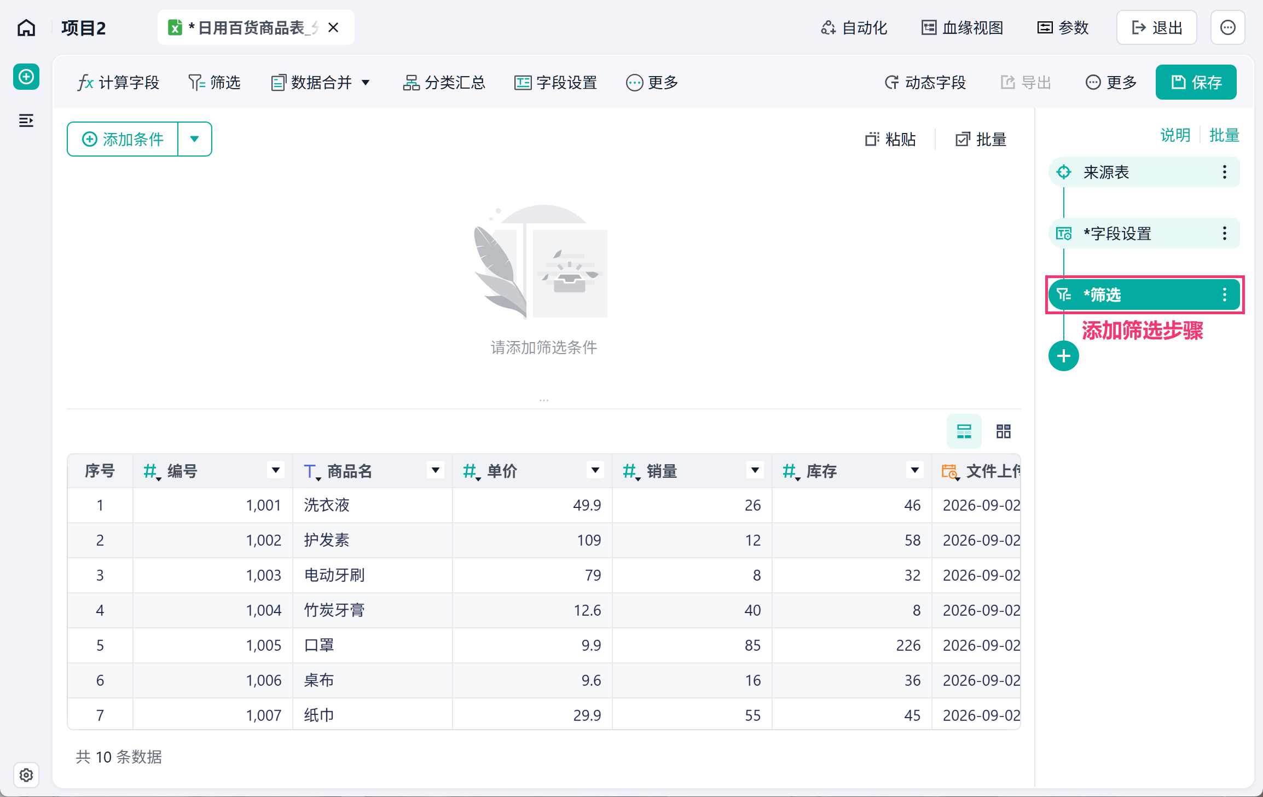Click 筛选 in the toolbar
Image resolution: width=1263 pixels, height=797 pixels.
click(215, 83)
